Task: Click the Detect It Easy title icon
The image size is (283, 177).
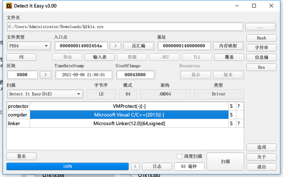Action: pos(9,6)
